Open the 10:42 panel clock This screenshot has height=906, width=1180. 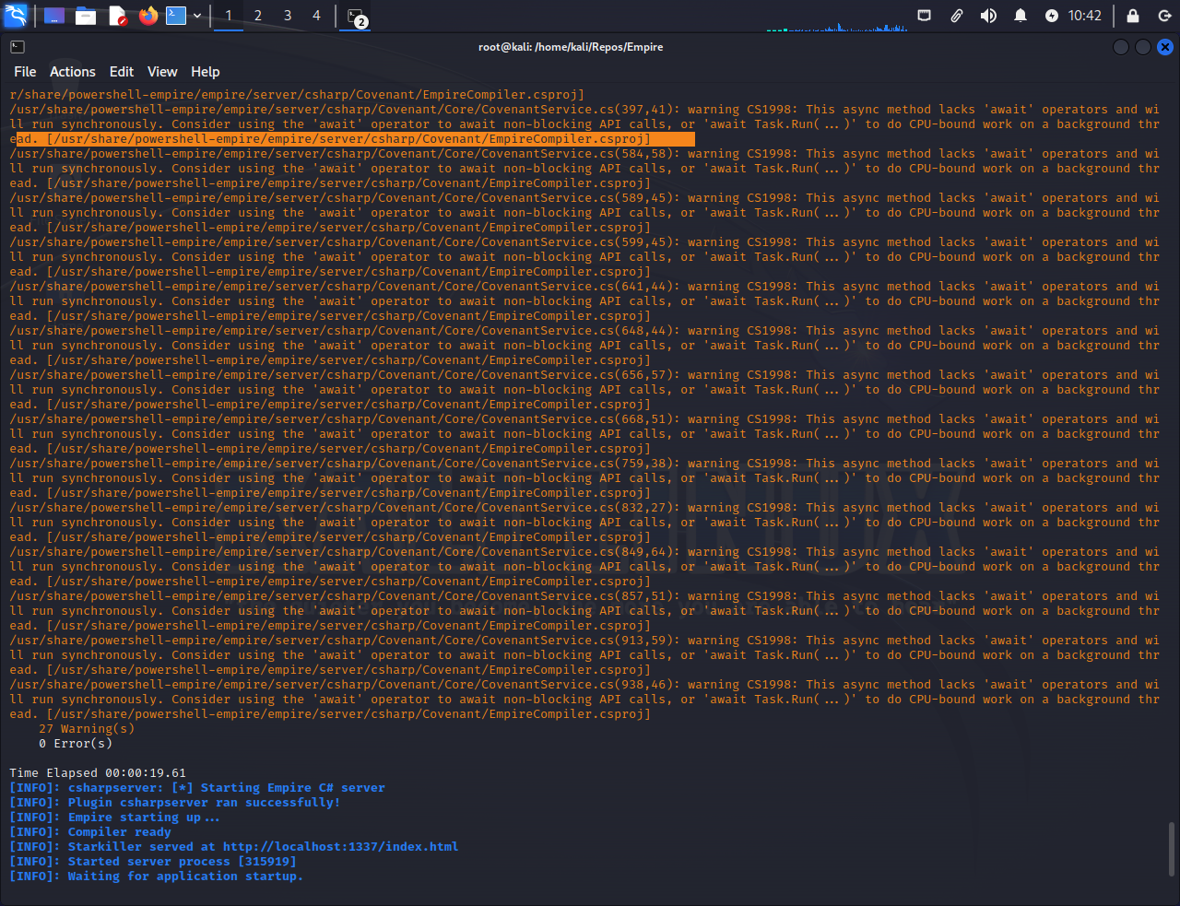(1085, 16)
